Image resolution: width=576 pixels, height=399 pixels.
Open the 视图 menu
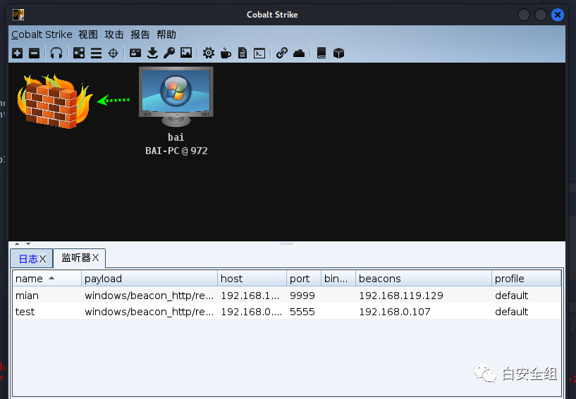pos(88,34)
